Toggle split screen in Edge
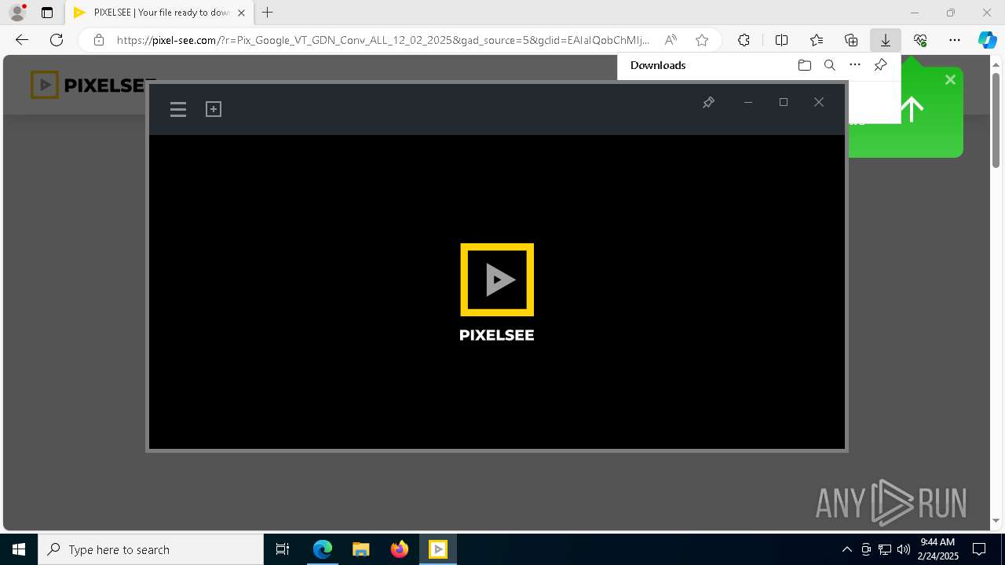The width and height of the screenshot is (1005, 565). (x=782, y=40)
